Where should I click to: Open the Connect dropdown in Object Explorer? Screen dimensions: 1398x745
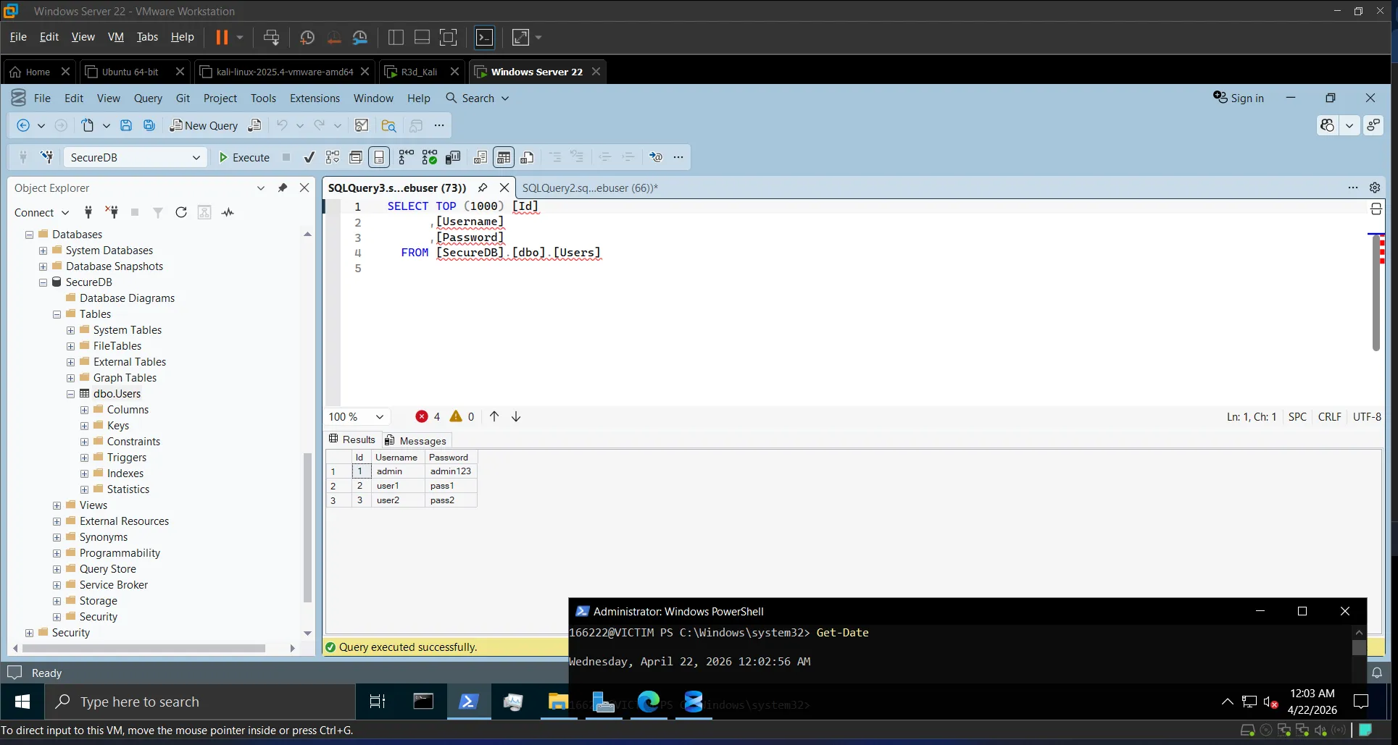tap(41, 212)
